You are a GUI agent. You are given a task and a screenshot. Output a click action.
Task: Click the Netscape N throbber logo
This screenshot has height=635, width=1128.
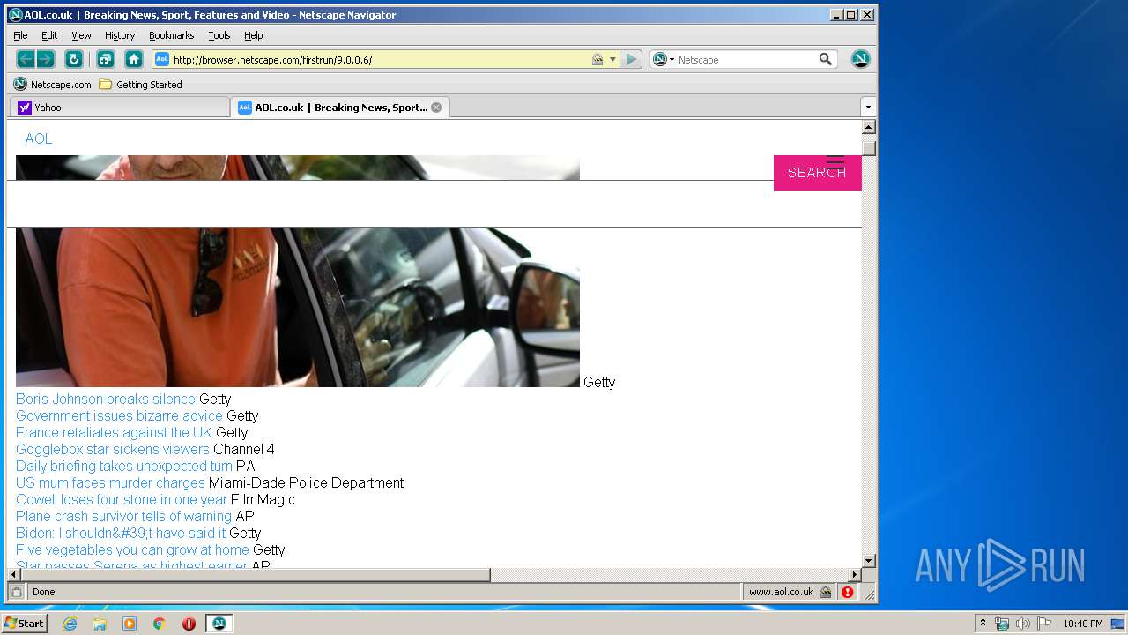click(861, 59)
